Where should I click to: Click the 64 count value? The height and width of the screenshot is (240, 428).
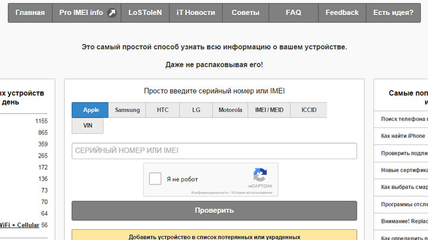coord(45,213)
